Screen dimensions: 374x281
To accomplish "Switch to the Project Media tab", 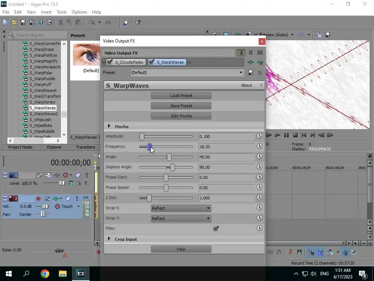I will pos(20,147).
